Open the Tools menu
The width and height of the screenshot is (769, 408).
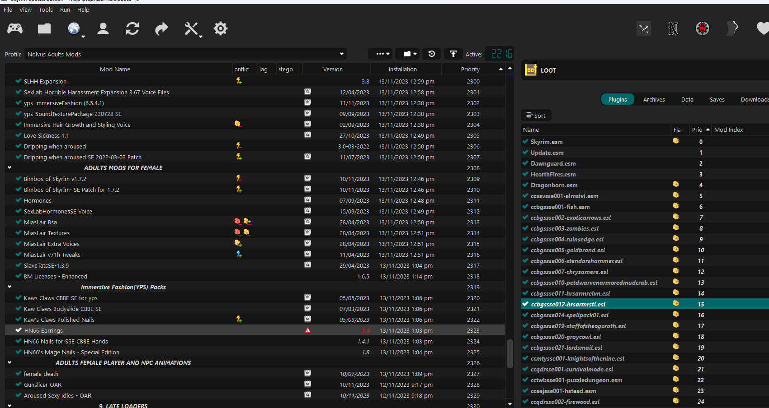coord(46,9)
